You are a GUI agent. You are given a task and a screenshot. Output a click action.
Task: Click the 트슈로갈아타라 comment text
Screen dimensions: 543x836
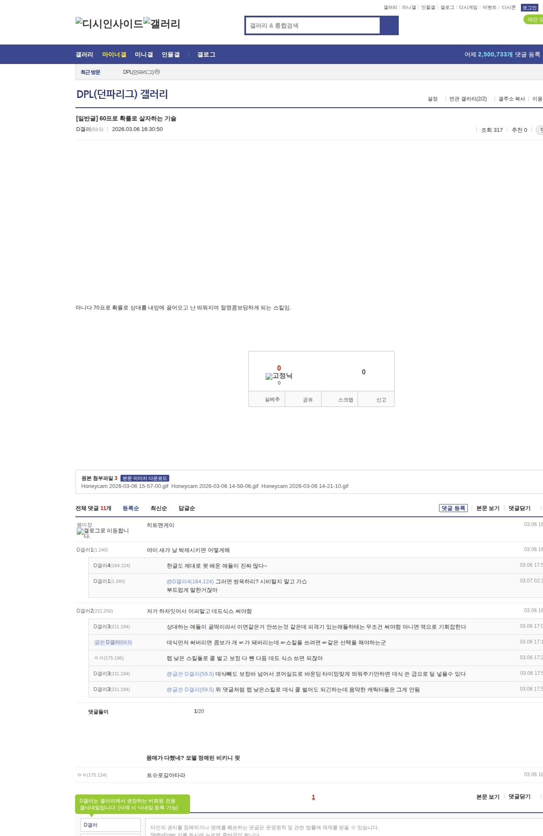click(166, 775)
